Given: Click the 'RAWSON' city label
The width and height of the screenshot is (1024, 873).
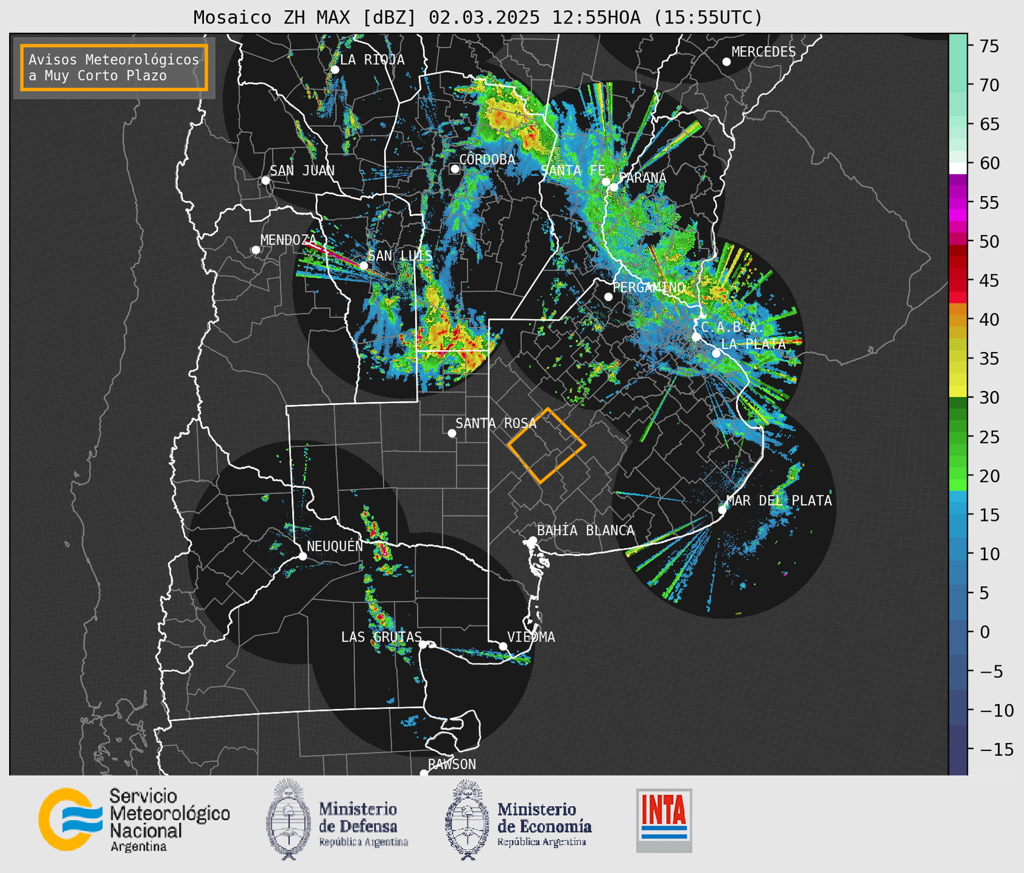Looking at the screenshot, I should [x=452, y=764].
